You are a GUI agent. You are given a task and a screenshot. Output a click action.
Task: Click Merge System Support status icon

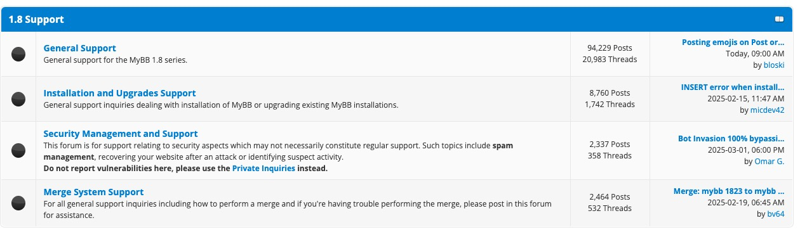[19, 203]
